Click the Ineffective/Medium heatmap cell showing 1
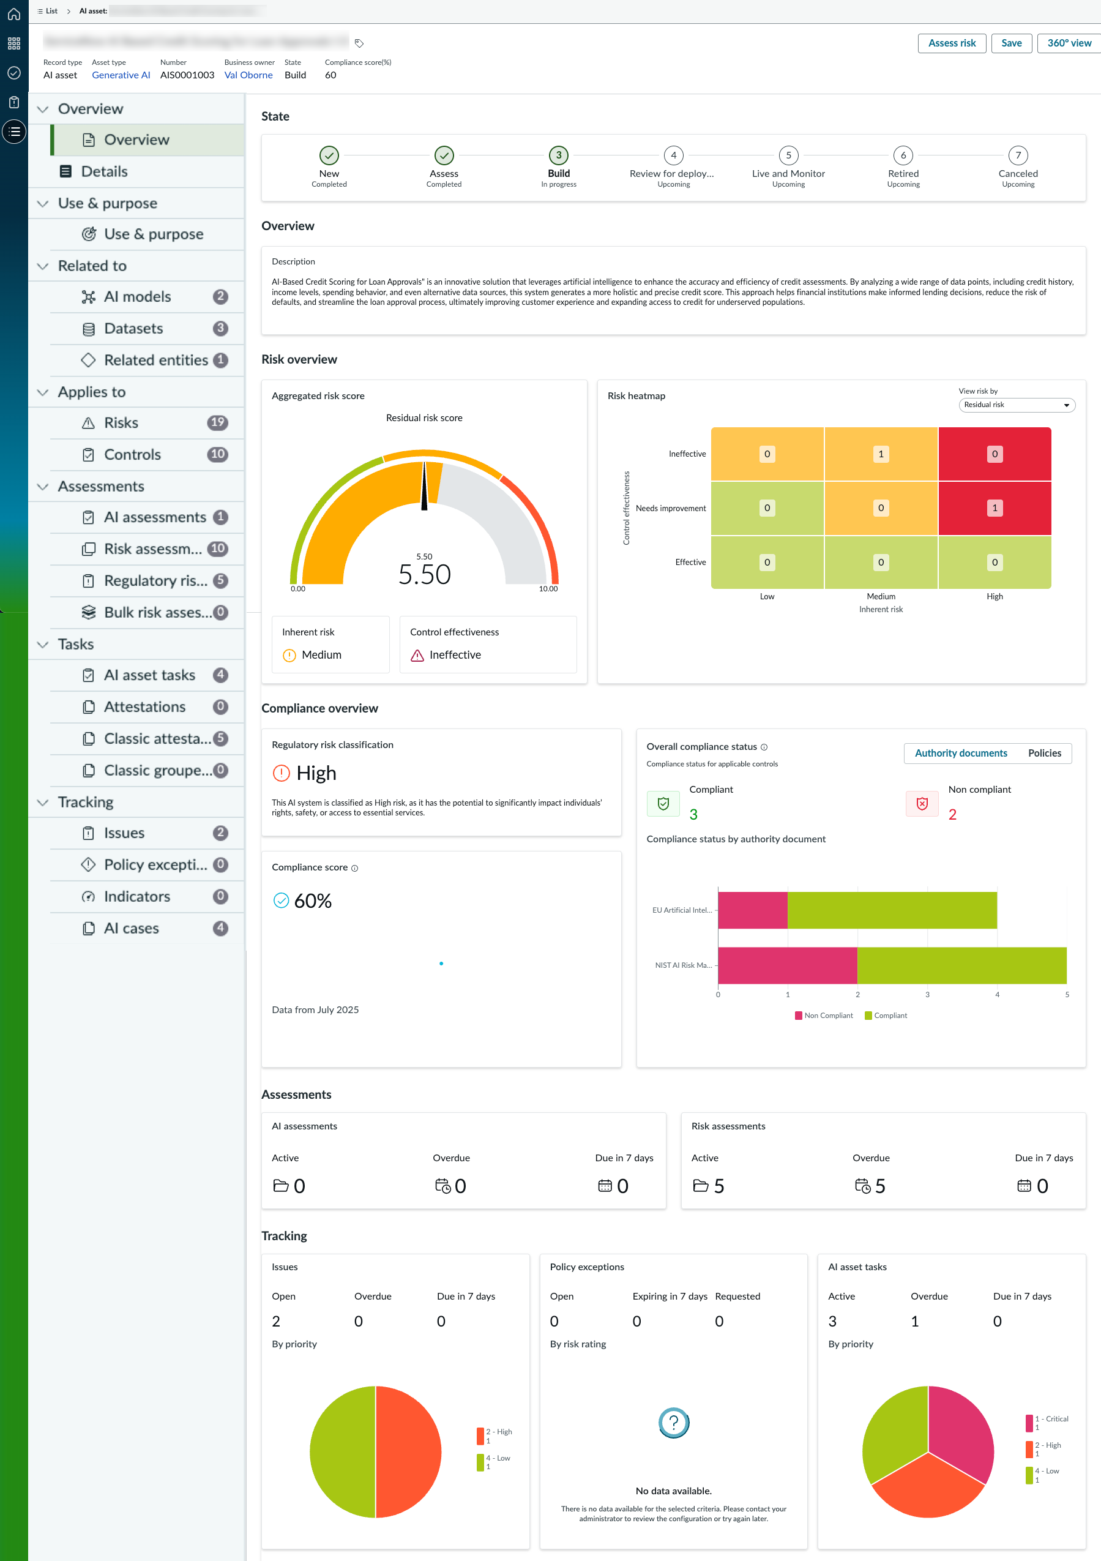Viewport: 1101px width, 1561px height. tap(881, 454)
